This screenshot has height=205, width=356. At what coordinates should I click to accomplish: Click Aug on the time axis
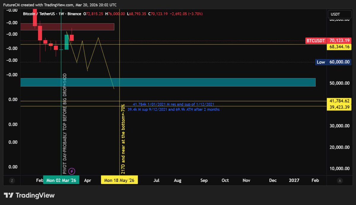(177, 180)
